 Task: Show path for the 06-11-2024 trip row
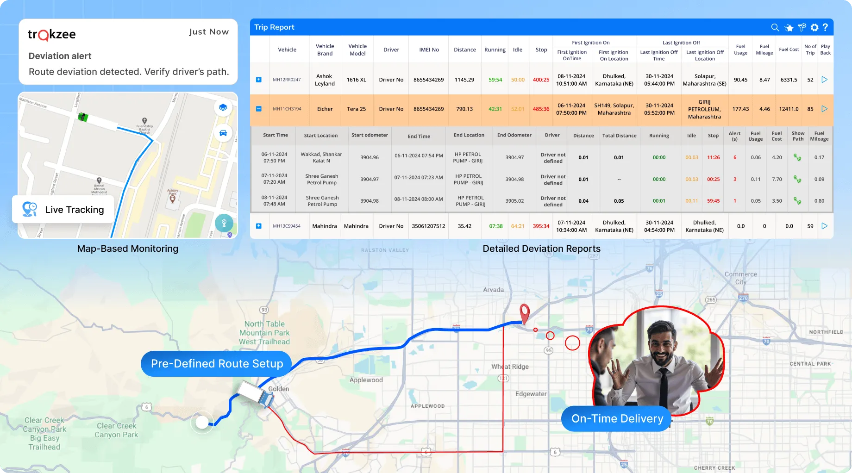797,157
